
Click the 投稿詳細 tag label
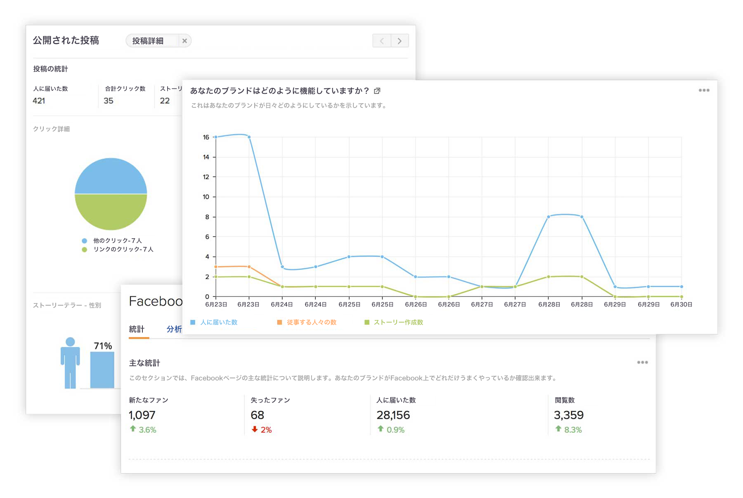(x=148, y=41)
